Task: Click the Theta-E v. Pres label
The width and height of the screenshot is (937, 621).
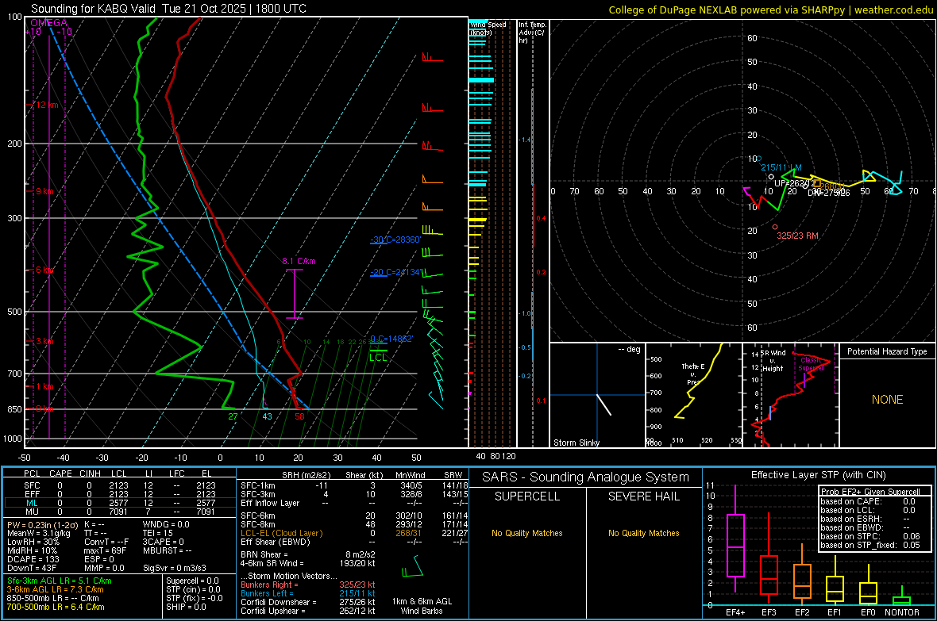Action: click(693, 374)
